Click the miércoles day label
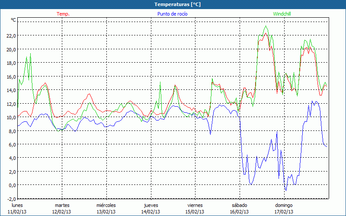 [106, 205]
